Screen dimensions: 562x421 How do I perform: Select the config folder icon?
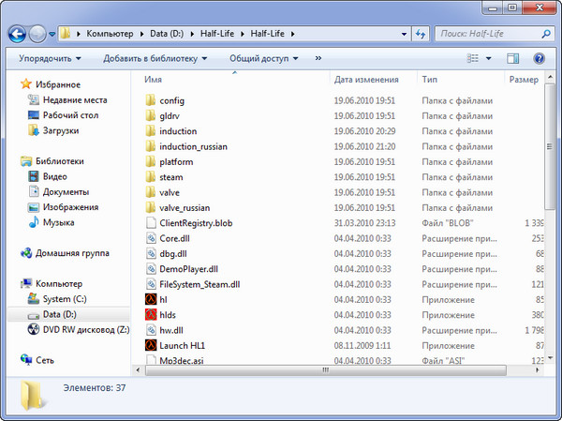(x=151, y=100)
